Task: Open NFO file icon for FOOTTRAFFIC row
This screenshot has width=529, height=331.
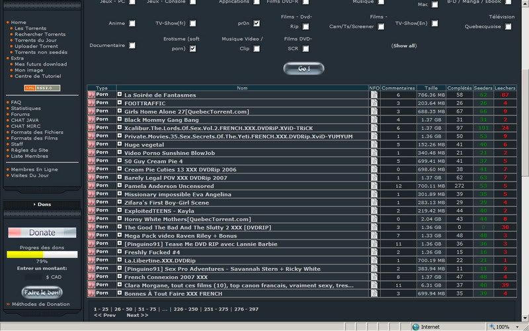Action: pos(374,103)
